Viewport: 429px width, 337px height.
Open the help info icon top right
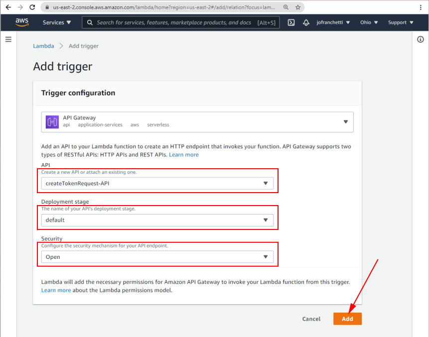coord(421,39)
